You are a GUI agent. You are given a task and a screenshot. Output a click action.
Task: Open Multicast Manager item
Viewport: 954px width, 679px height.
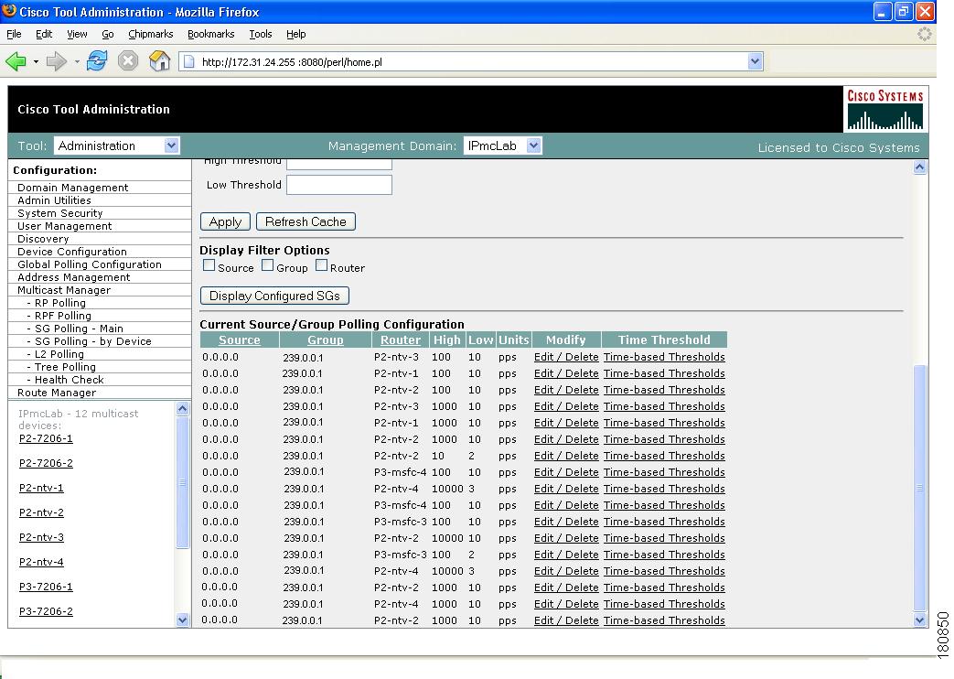64,290
